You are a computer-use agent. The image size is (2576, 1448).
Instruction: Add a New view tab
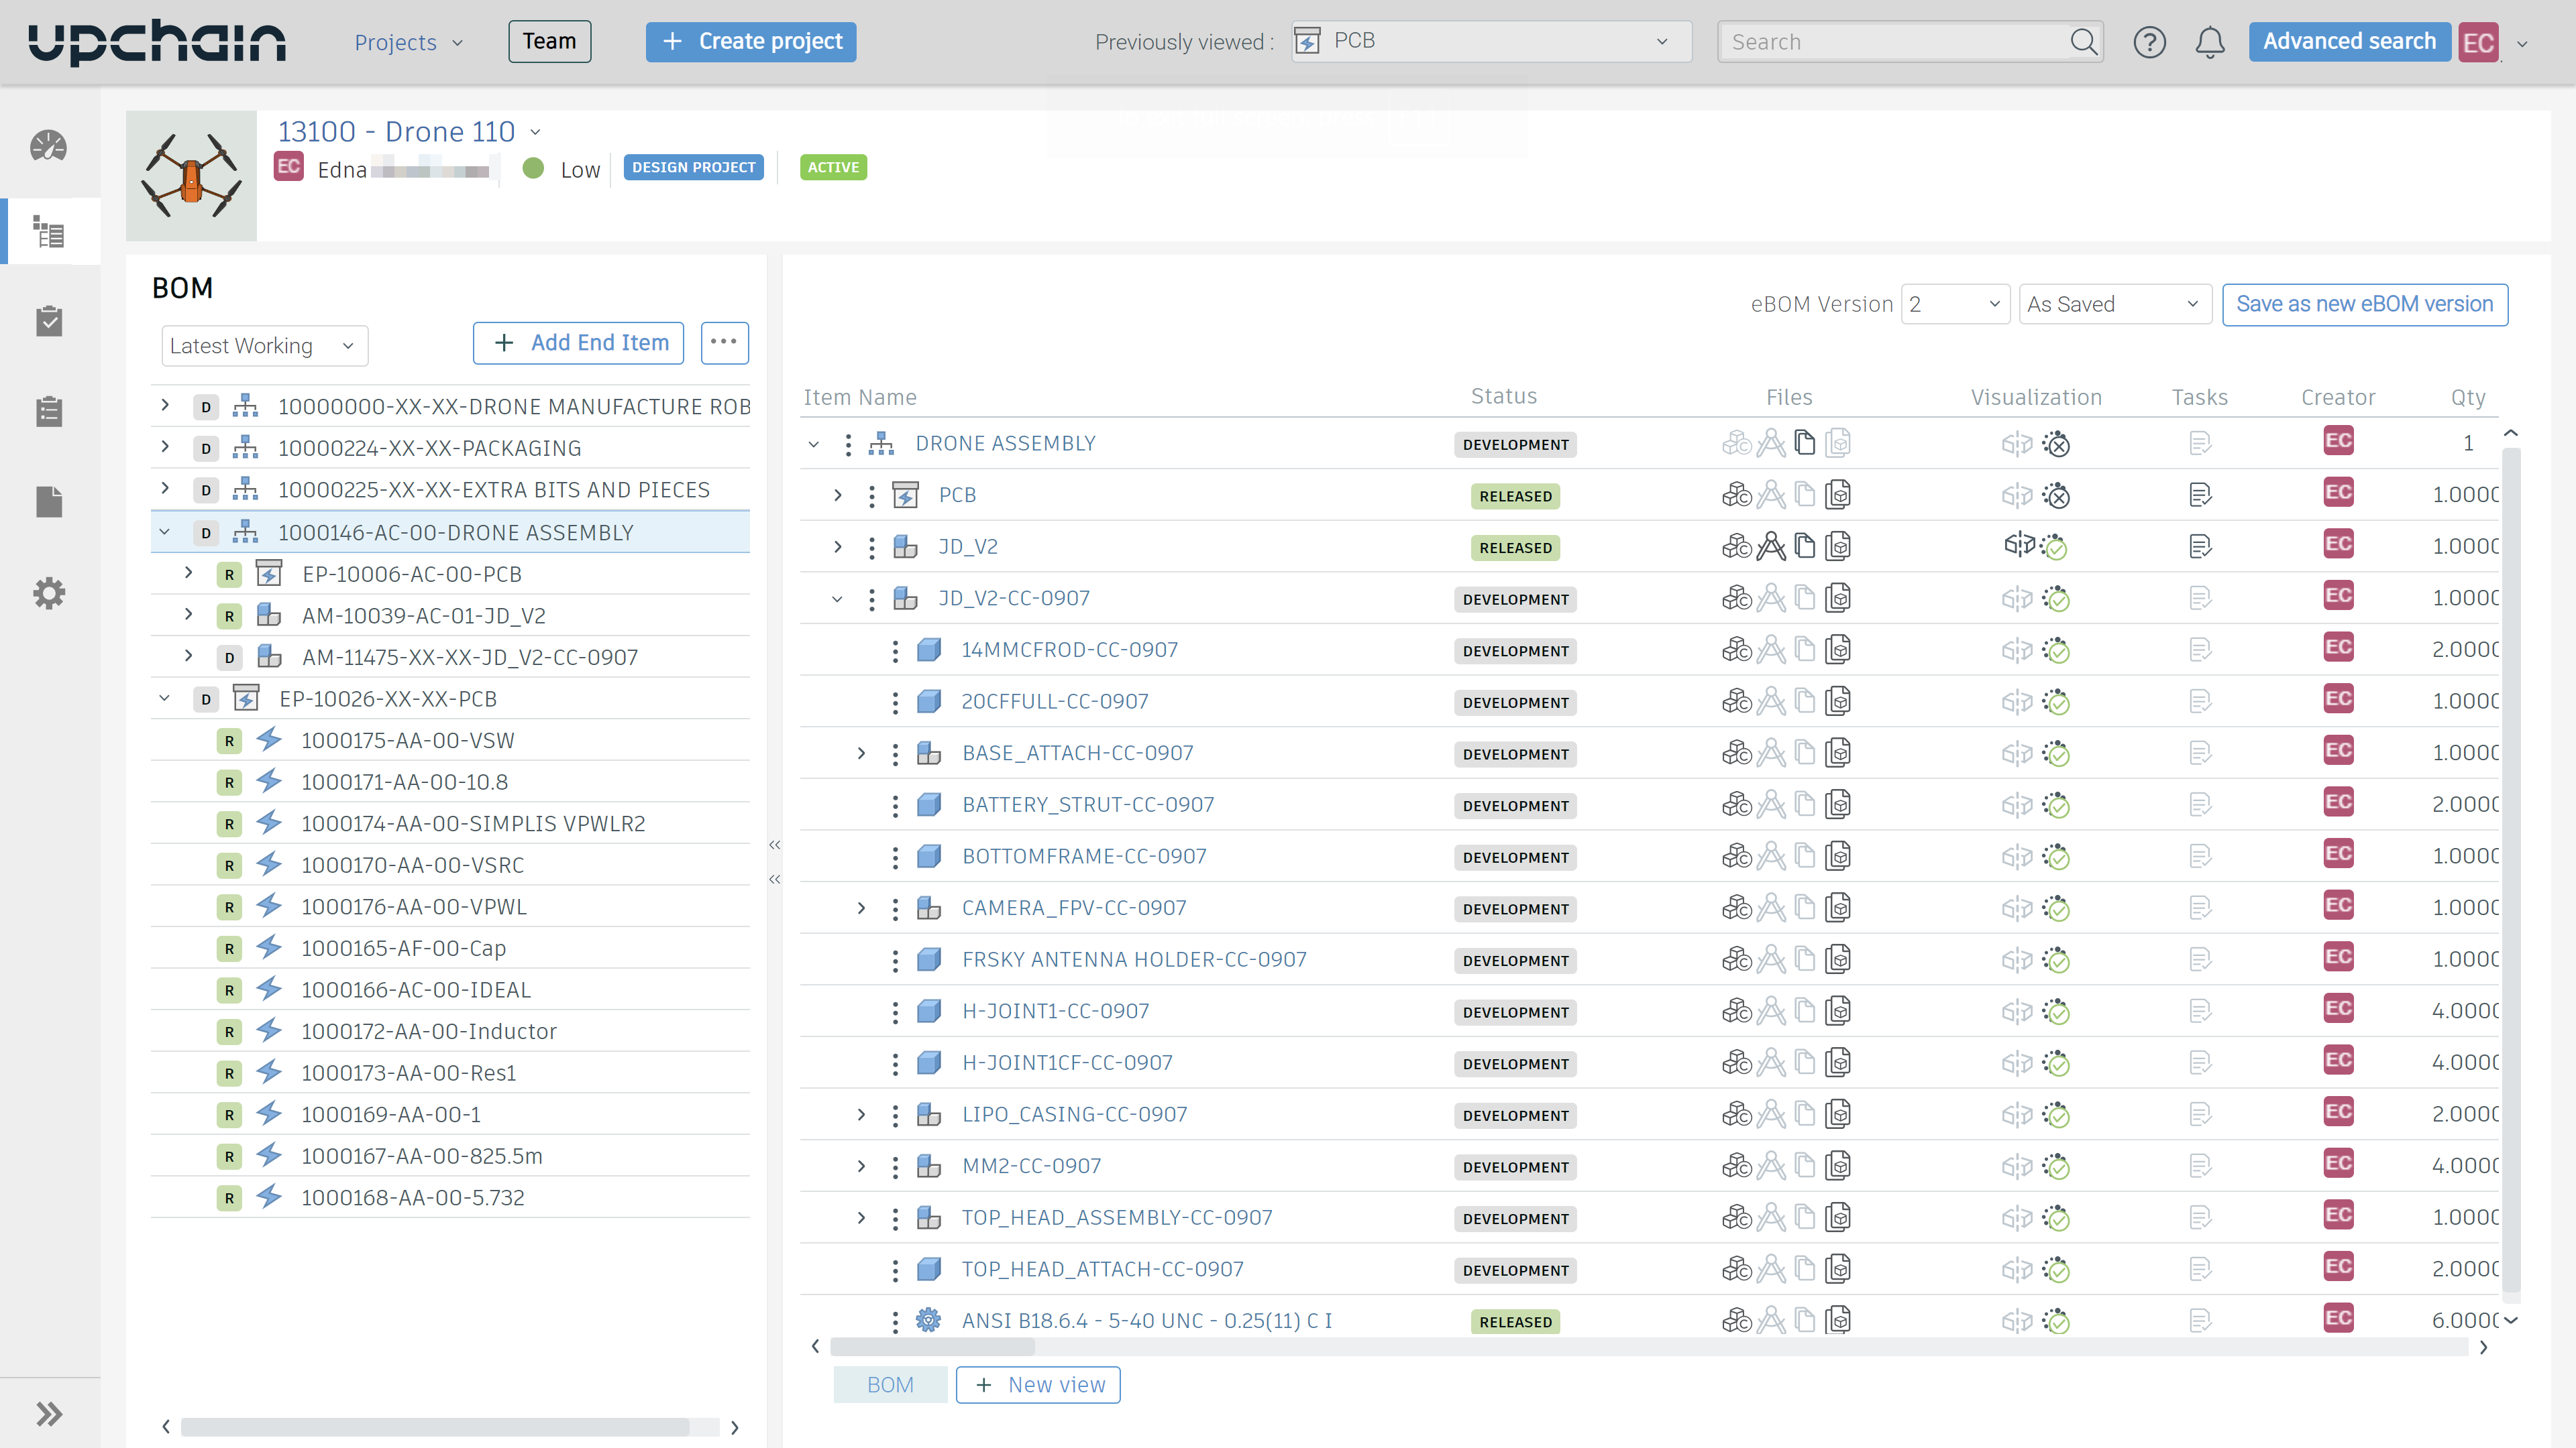pos(1038,1385)
